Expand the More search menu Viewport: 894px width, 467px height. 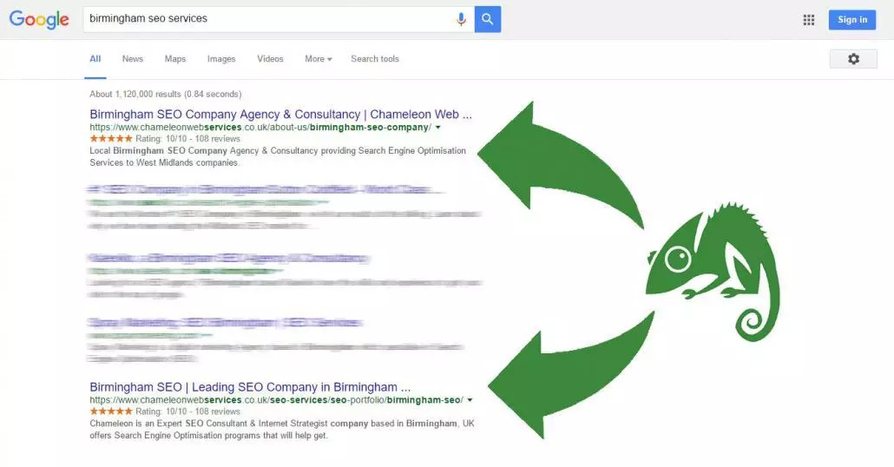click(x=319, y=59)
